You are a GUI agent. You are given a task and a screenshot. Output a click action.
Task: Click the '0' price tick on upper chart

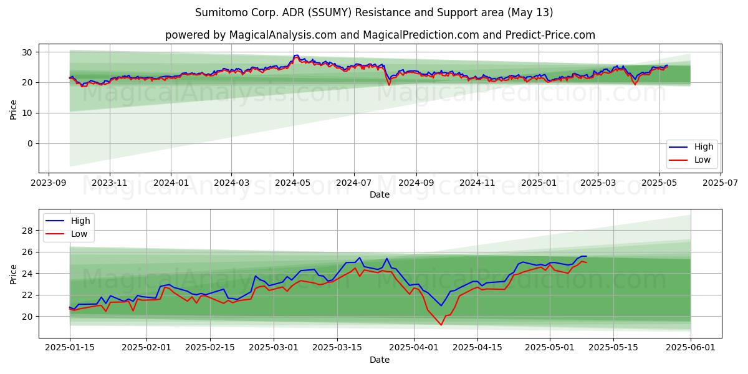pos(31,144)
